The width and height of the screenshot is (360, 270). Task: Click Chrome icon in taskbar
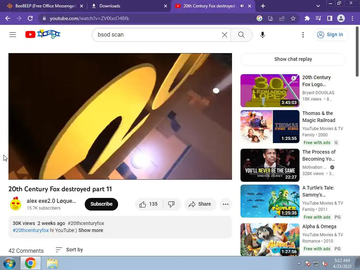click(x=31, y=263)
